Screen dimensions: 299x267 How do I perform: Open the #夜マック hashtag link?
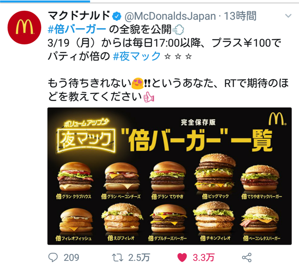tap(137, 56)
